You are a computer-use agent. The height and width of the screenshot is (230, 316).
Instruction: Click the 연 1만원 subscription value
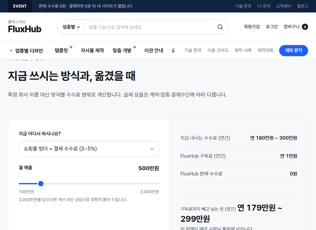tap(288, 156)
